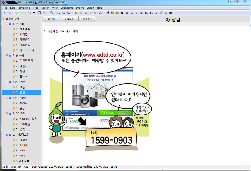The height and width of the screenshot is (171, 251).
Task: Add a new subnode with toolbar icon
Action: click(x=10, y=13)
